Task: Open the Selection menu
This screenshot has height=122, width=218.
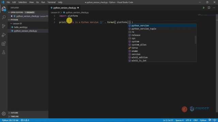Action: pos(22,2)
